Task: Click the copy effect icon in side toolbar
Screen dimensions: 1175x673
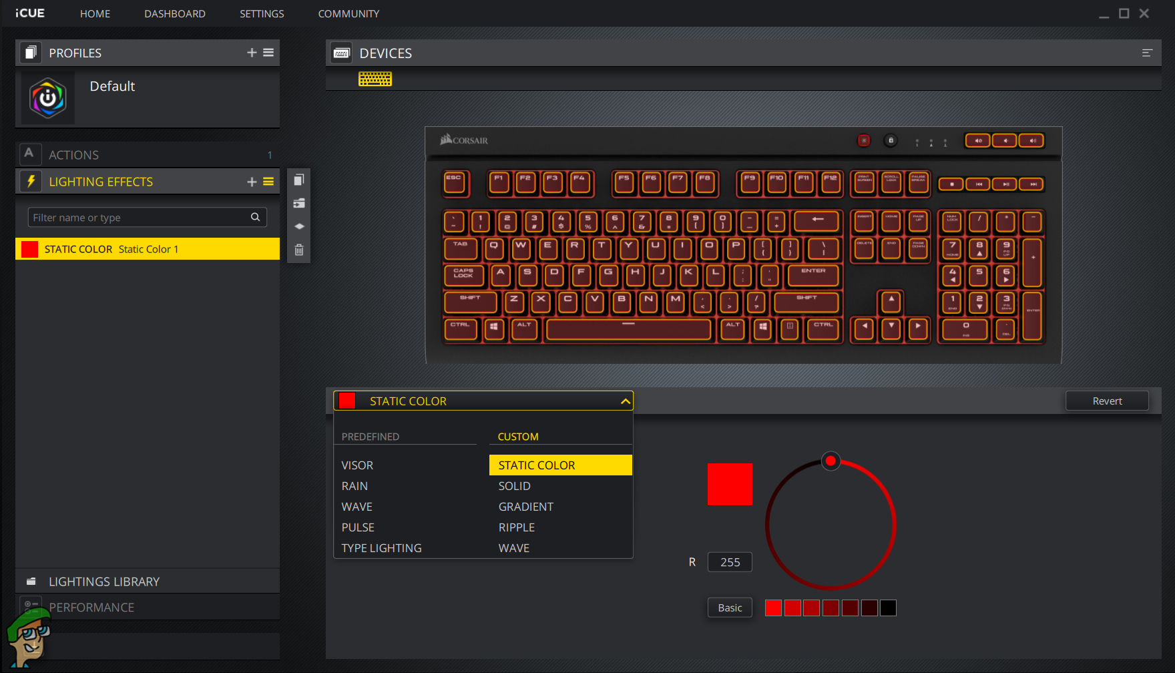Action: click(x=299, y=180)
